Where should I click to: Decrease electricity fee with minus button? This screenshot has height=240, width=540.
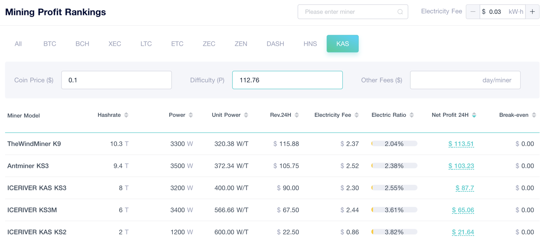pos(473,12)
